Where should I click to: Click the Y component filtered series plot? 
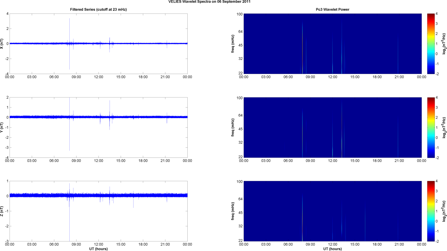[x=99, y=127]
